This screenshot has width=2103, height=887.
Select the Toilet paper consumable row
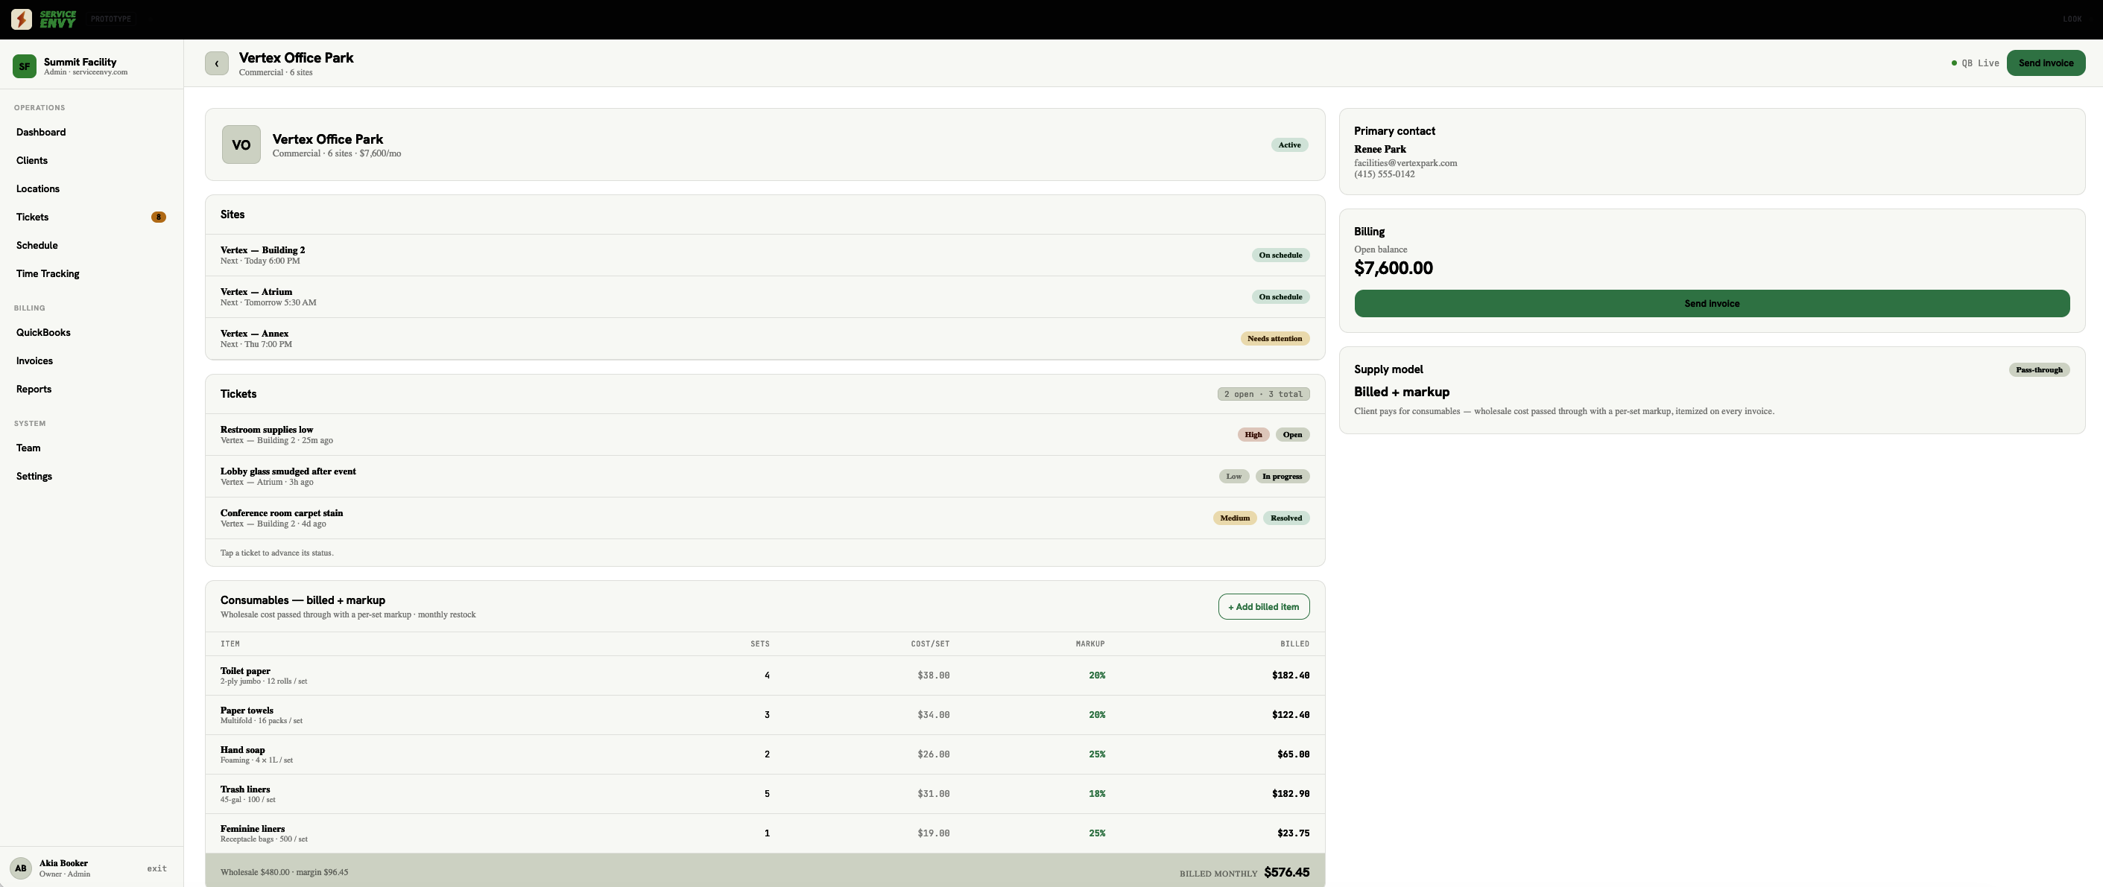pyautogui.click(x=765, y=675)
